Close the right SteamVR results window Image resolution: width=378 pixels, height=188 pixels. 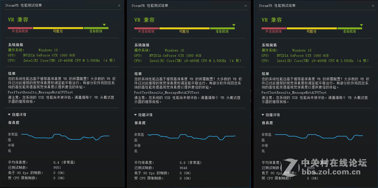[x=373, y=6]
